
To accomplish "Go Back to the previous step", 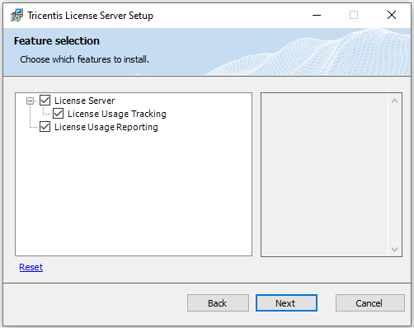I will click(218, 303).
